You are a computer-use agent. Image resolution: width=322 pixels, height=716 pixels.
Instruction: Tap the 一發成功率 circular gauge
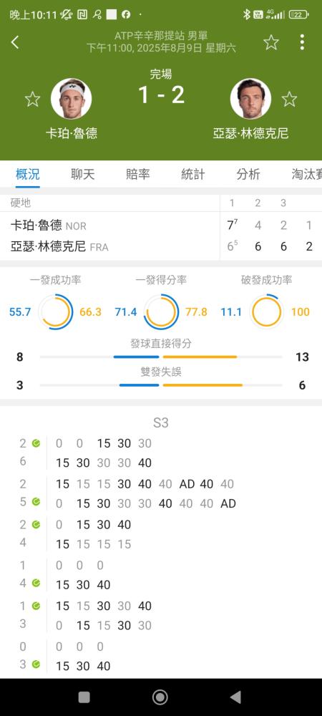[x=56, y=312]
